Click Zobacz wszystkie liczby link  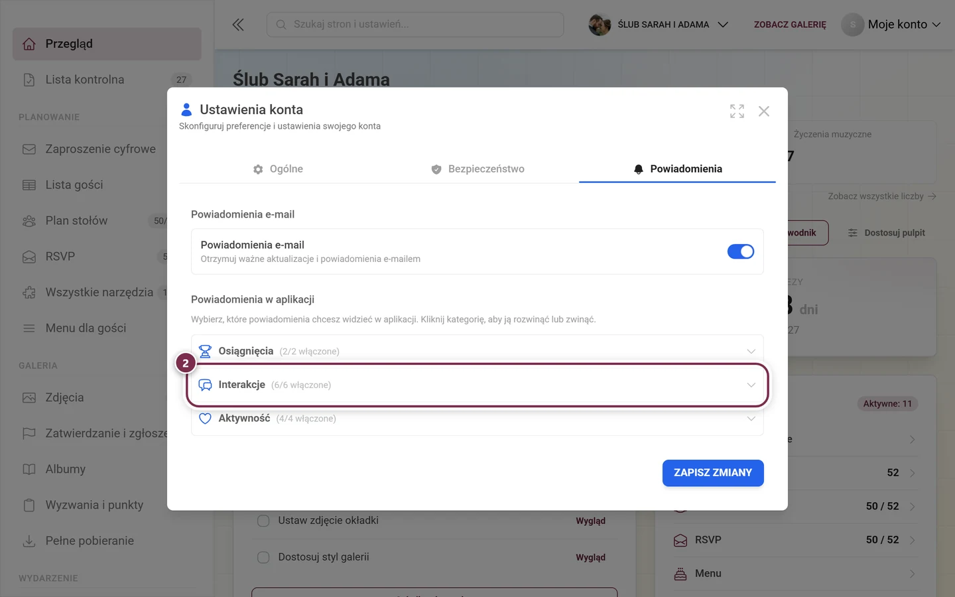point(882,196)
